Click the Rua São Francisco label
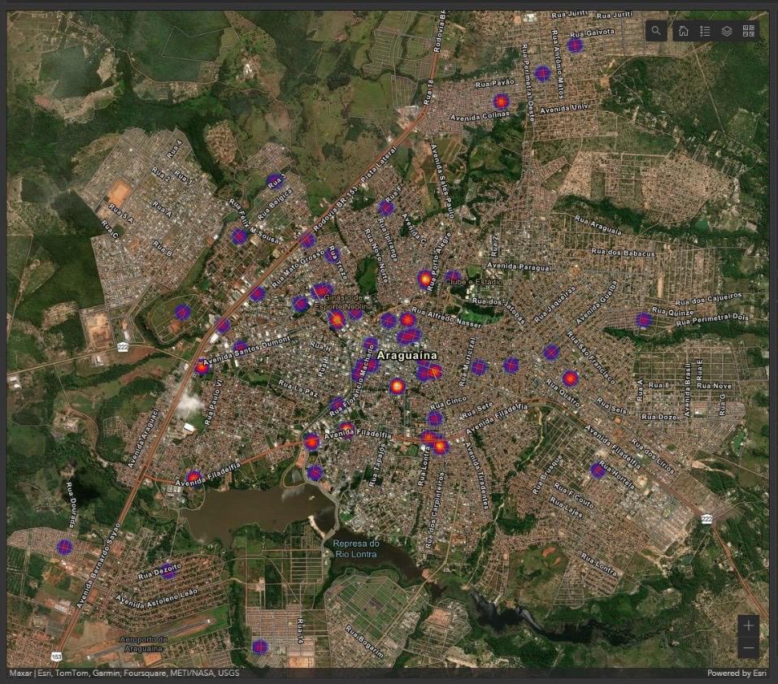The image size is (778, 684). point(592,358)
